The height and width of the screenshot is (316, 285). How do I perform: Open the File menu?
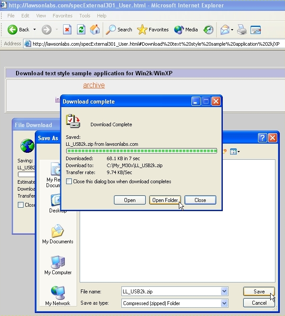(11, 16)
